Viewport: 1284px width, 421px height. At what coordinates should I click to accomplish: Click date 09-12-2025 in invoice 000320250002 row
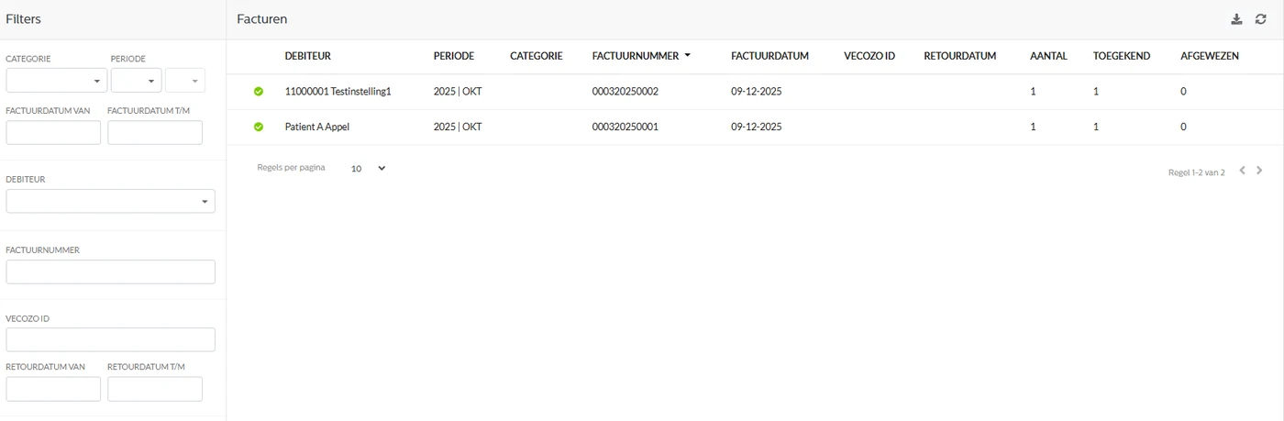757,92
